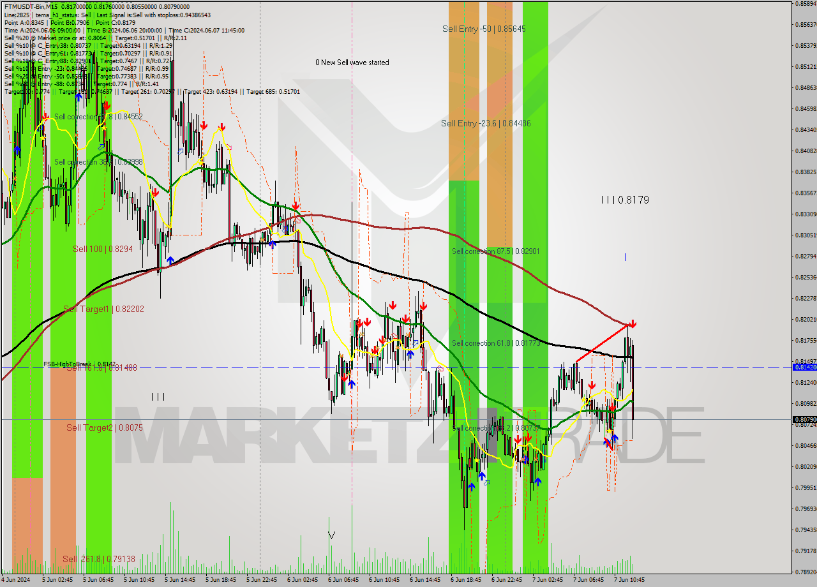Select the 'Sell 261.8 | 0.79138' label

pyautogui.click(x=99, y=559)
